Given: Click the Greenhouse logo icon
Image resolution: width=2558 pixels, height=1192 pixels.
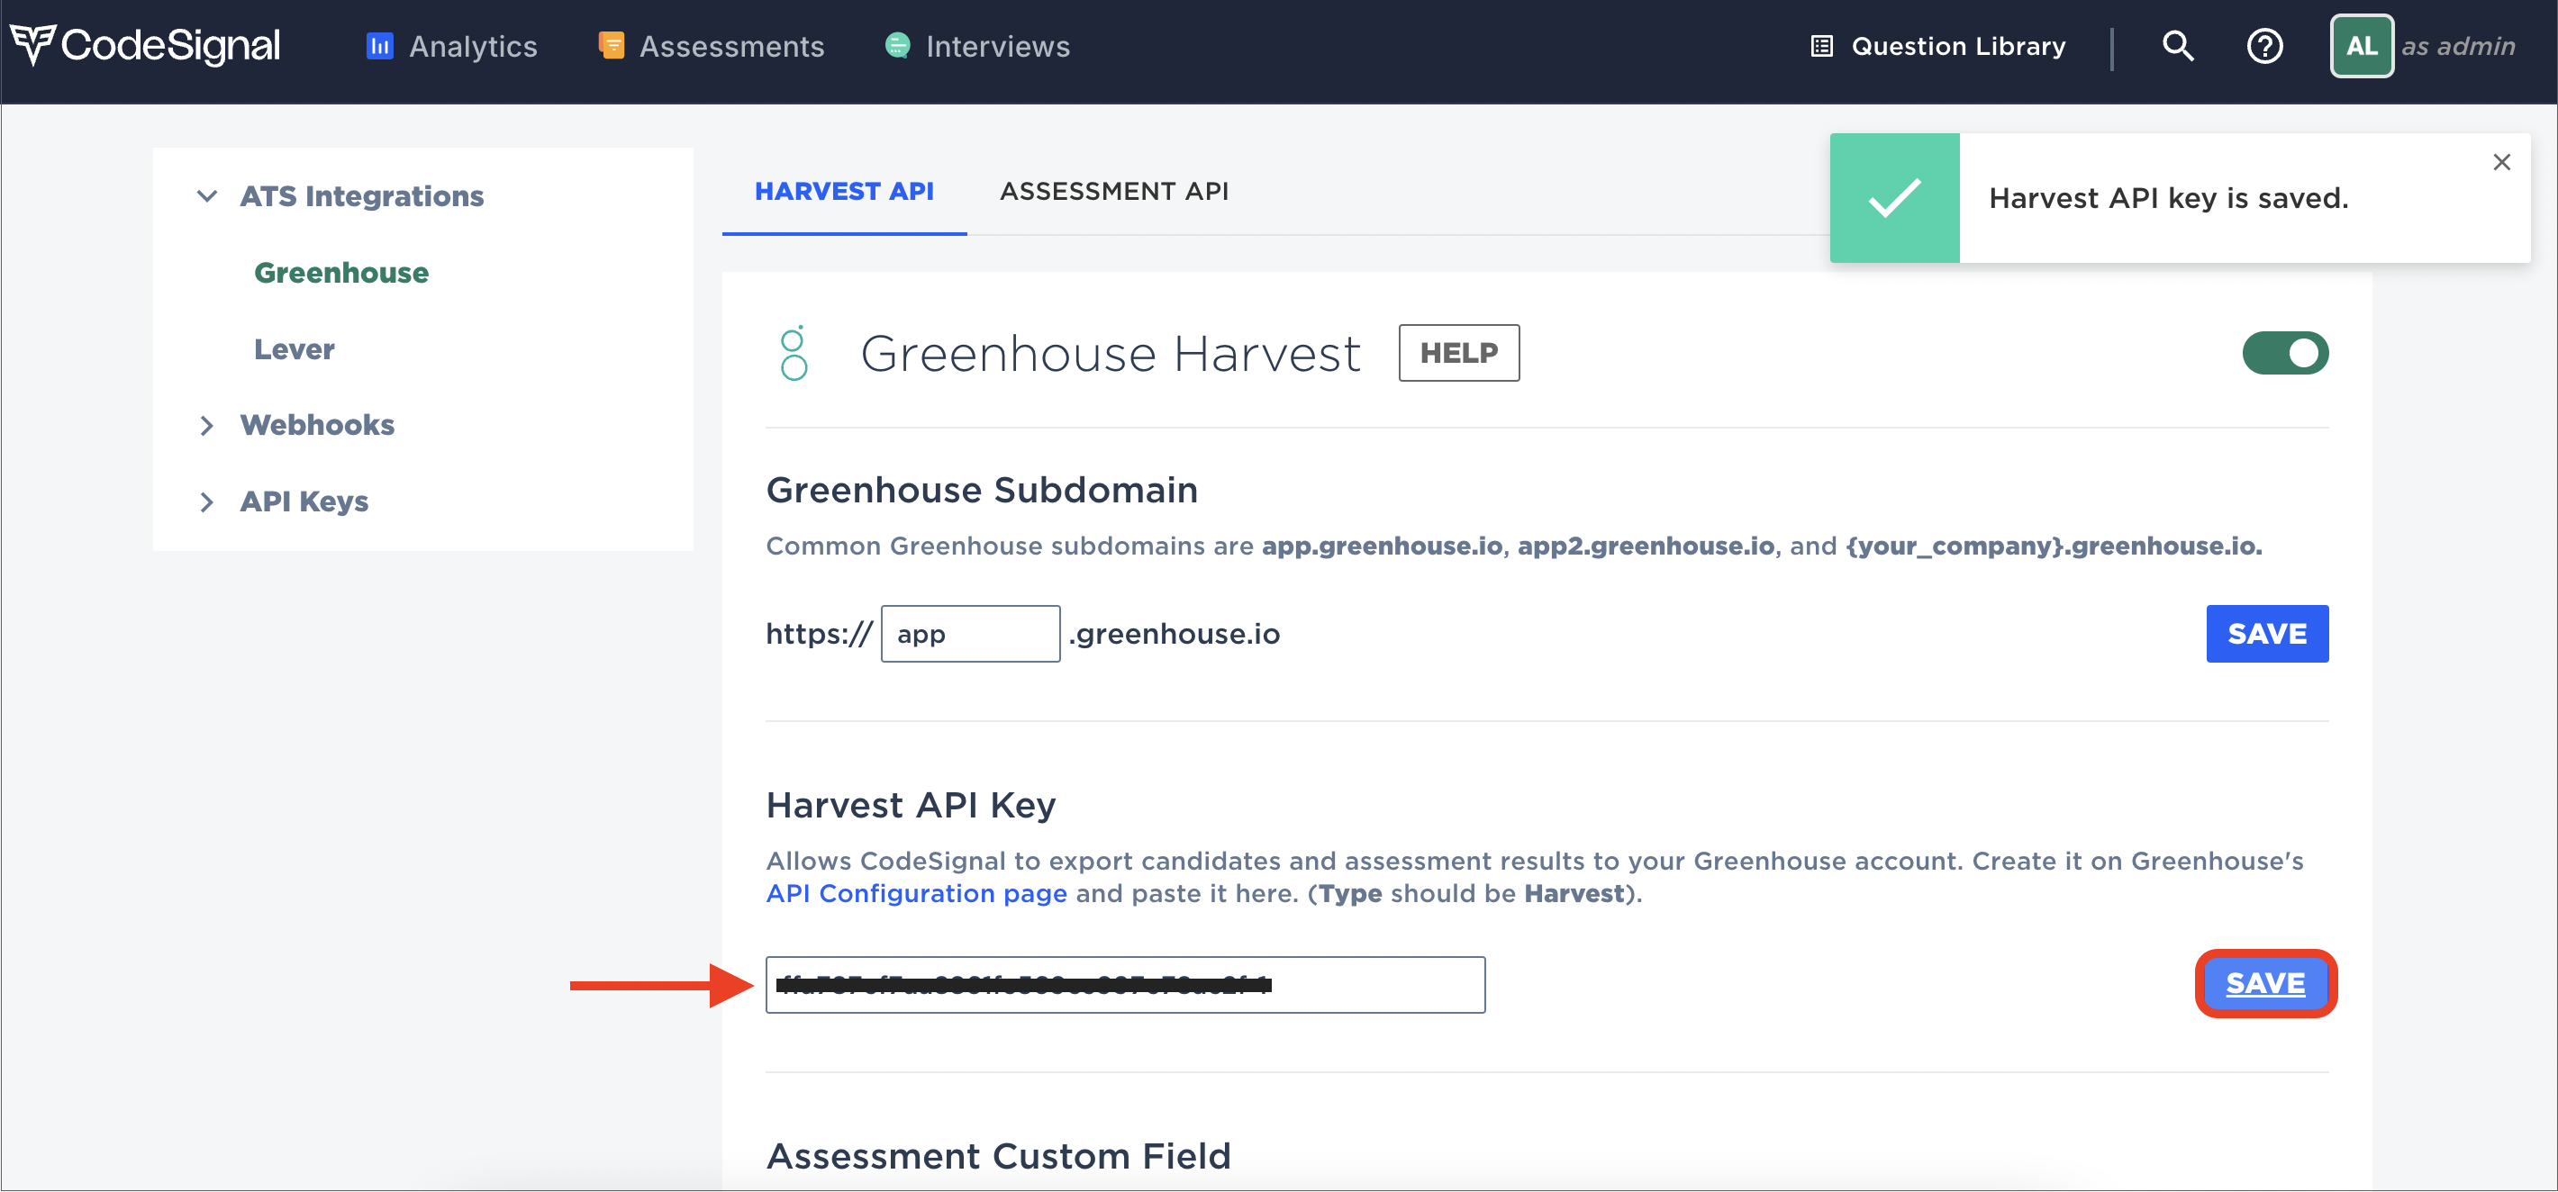Looking at the screenshot, I should pyautogui.click(x=794, y=352).
